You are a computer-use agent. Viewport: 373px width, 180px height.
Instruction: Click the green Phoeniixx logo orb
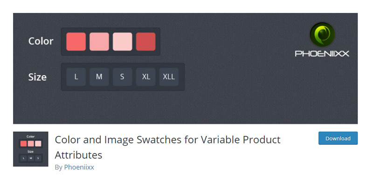pyautogui.click(x=322, y=35)
